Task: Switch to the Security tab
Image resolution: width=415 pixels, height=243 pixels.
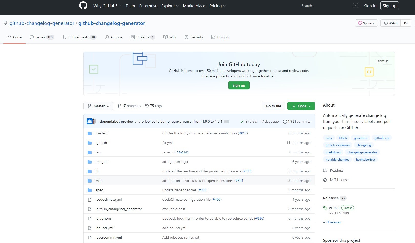Action: coord(194,37)
